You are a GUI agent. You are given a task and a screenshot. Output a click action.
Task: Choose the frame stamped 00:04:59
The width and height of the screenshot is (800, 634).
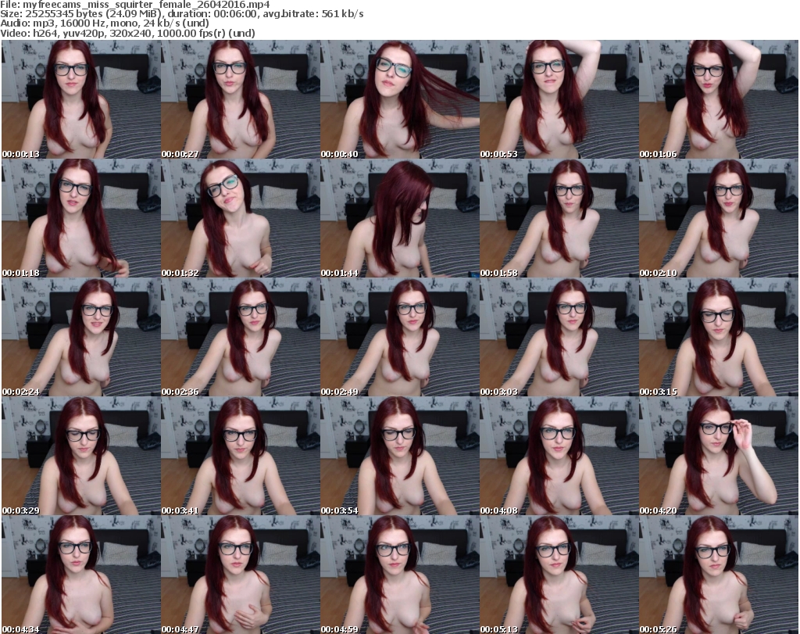pyautogui.click(x=400, y=575)
